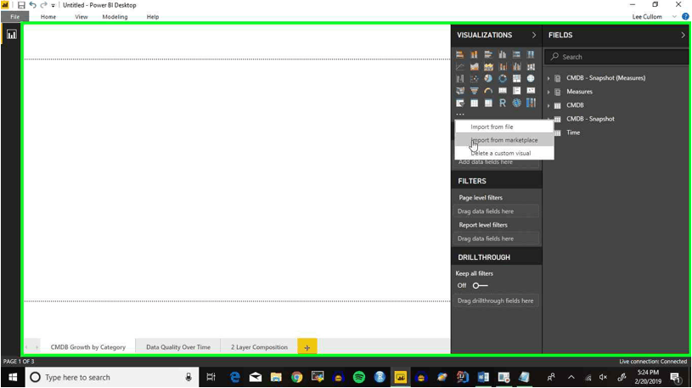Click the Redo arrow in title bar

[43, 5]
